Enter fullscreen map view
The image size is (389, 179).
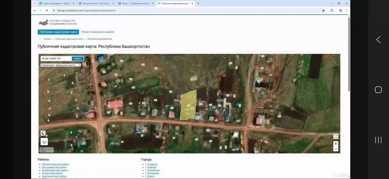point(335,136)
